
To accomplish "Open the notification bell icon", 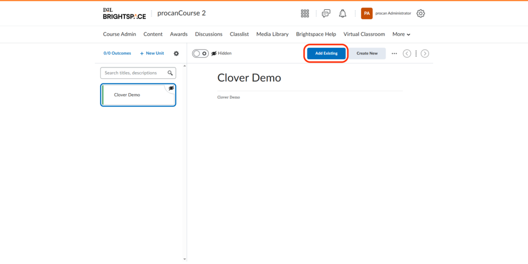I will (342, 13).
